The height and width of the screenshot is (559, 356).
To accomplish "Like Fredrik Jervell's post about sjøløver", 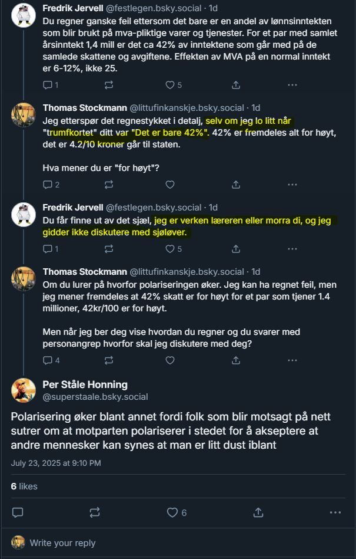I will [174, 248].
